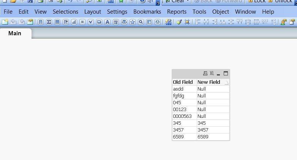Image resolution: width=297 pixels, height=160 pixels.
Task: Select the 'asdd' cell in Old Field
Action: [185, 89]
